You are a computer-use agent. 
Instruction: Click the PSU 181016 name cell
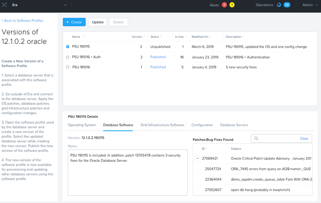tap(81, 67)
